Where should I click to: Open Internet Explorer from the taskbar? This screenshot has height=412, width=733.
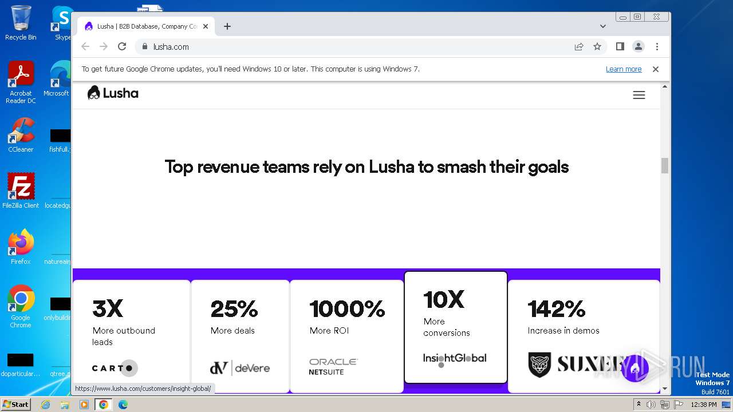click(45, 405)
